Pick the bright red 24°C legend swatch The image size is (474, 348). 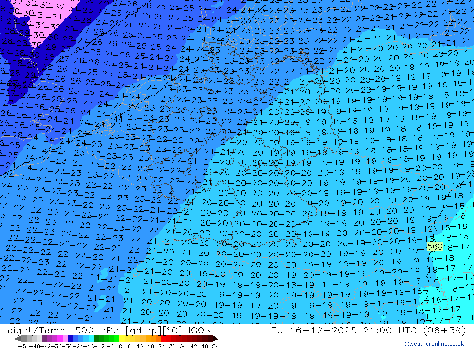pos(164,339)
